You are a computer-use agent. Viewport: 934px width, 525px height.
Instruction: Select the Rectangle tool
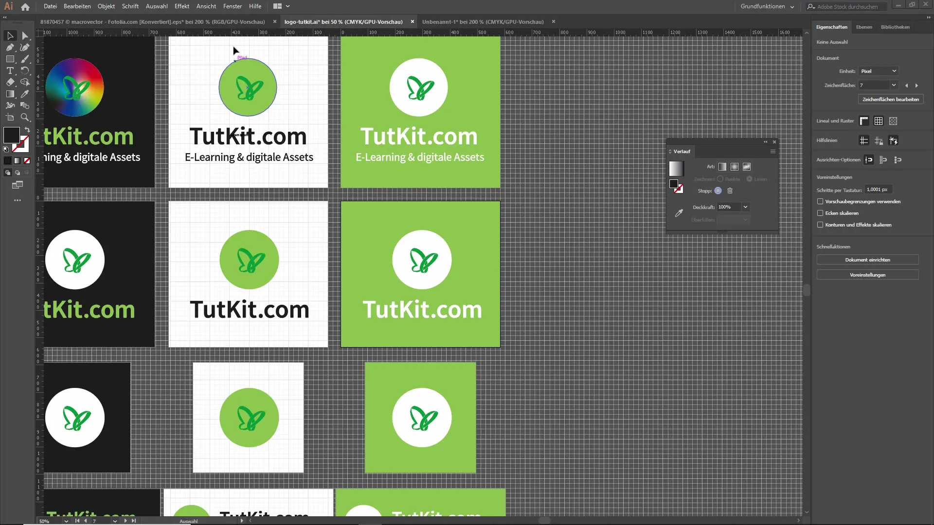(x=10, y=59)
